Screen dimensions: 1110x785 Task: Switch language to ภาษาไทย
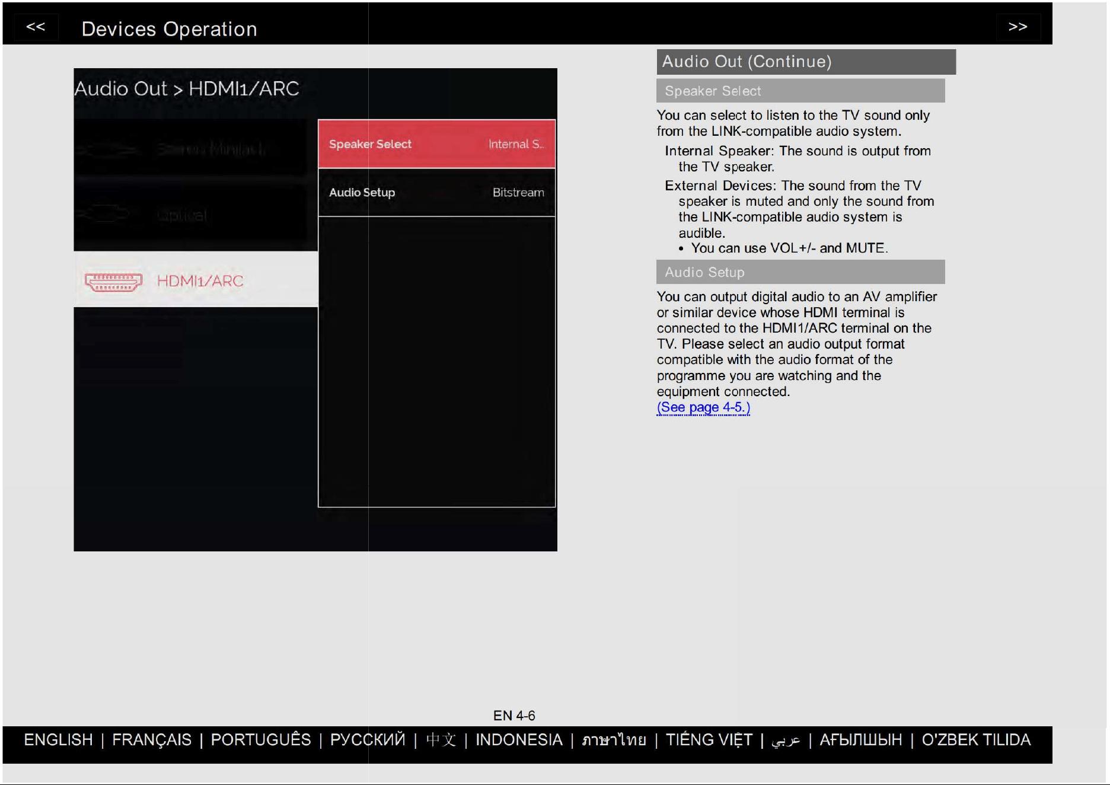tap(614, 740)
